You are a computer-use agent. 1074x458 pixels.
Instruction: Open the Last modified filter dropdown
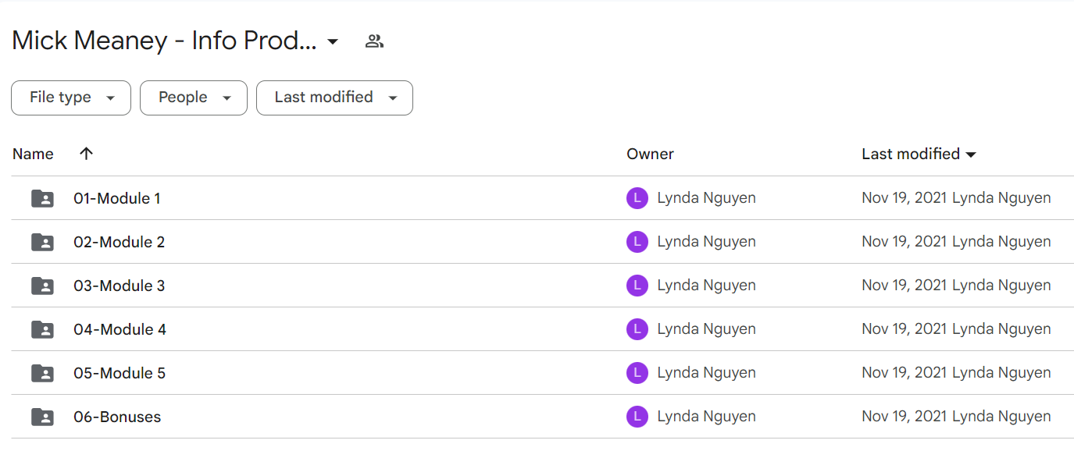334,98
